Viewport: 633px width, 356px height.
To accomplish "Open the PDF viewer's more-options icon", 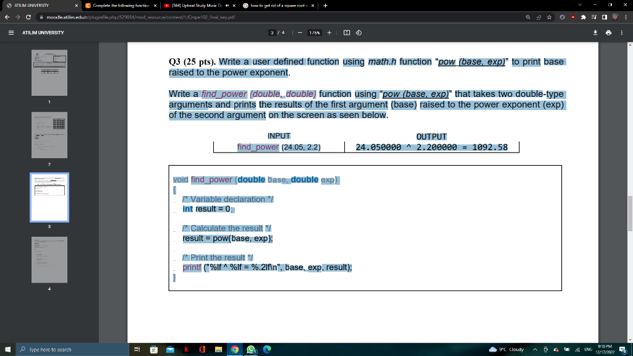I will (622, 34).
